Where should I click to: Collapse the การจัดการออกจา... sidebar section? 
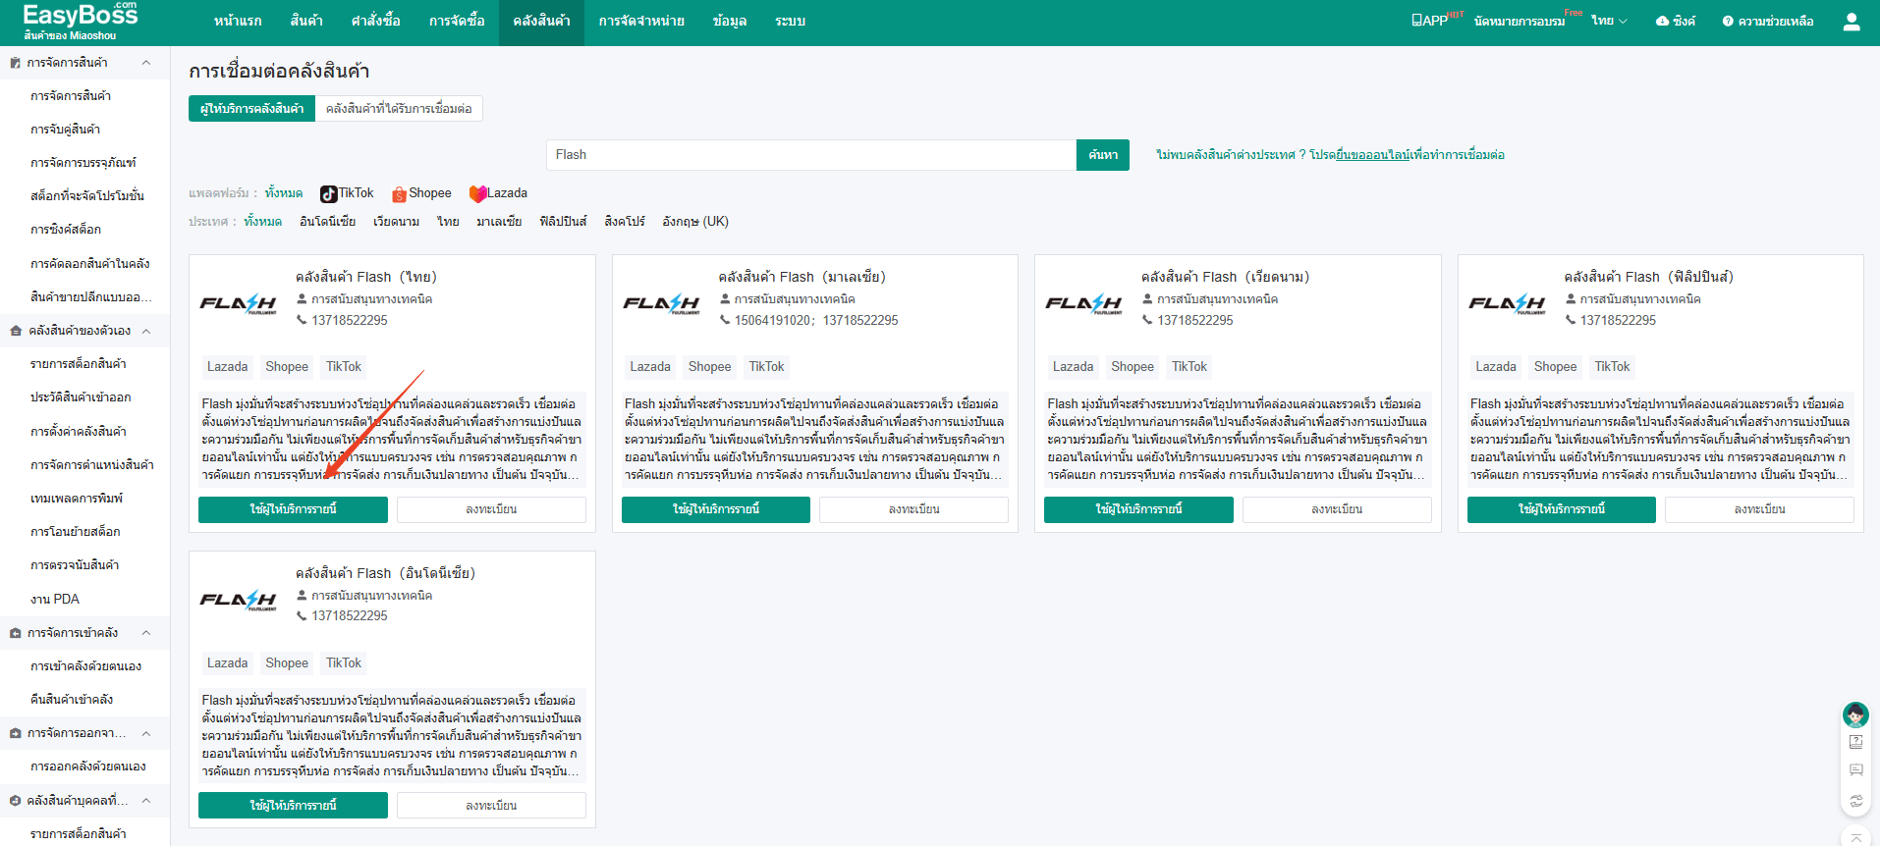point(146,733)
